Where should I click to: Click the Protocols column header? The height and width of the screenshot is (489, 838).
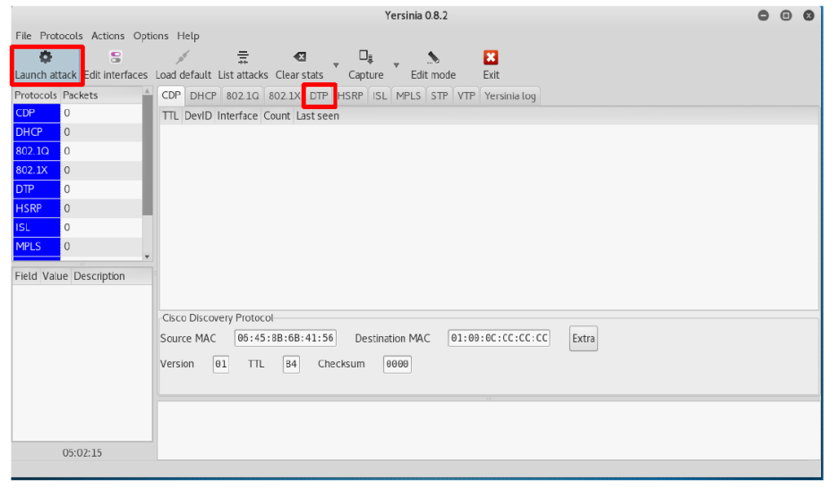[36, 95]
